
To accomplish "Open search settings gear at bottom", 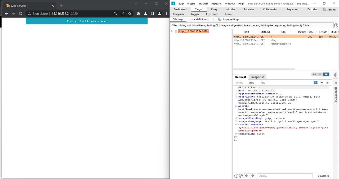I will pyautogui.click(x=241, y=176).
